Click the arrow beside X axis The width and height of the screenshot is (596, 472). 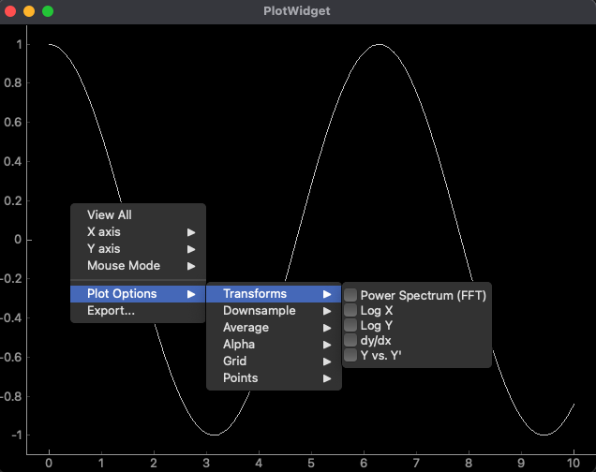191,232
